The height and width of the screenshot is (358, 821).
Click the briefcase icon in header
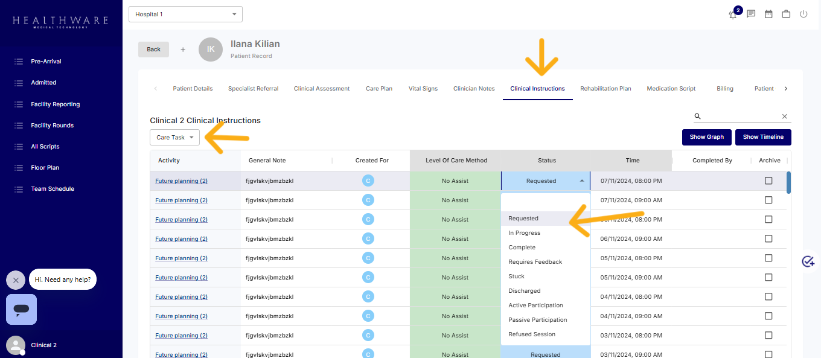786,14
